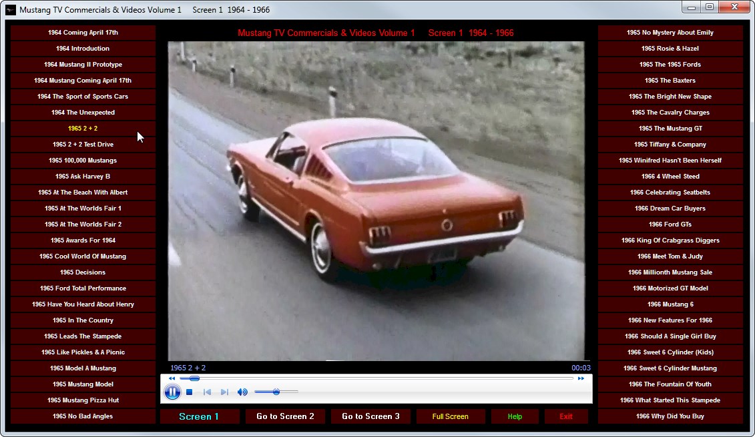Play 1965 The 1965 Fords
Viewport: 755px width, 437px height.
[670, 65]
